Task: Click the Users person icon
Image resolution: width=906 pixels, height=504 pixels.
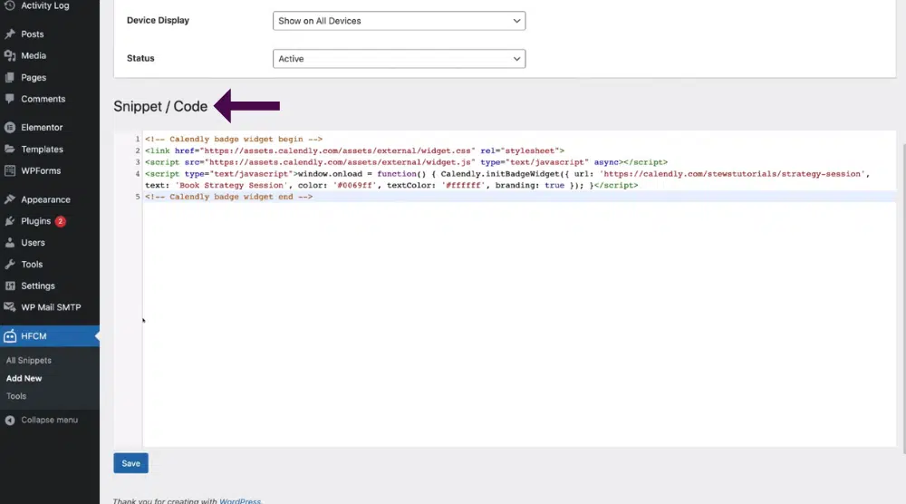Action: tap(10, 243)
